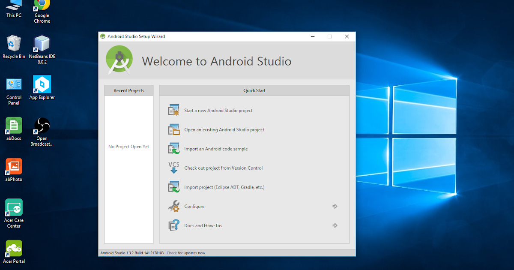Click the VCS checkout icon
Screen dimensions: 514x270
pos(173,168)
